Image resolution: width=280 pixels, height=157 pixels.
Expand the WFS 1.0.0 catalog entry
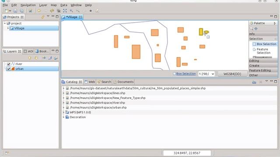(63, 112)
